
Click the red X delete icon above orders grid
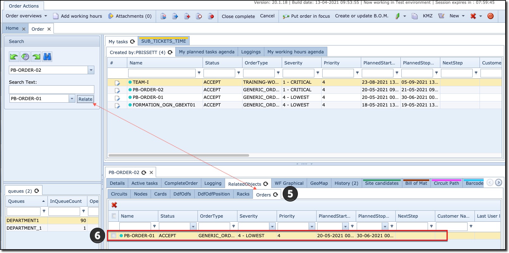pos(114,205)
